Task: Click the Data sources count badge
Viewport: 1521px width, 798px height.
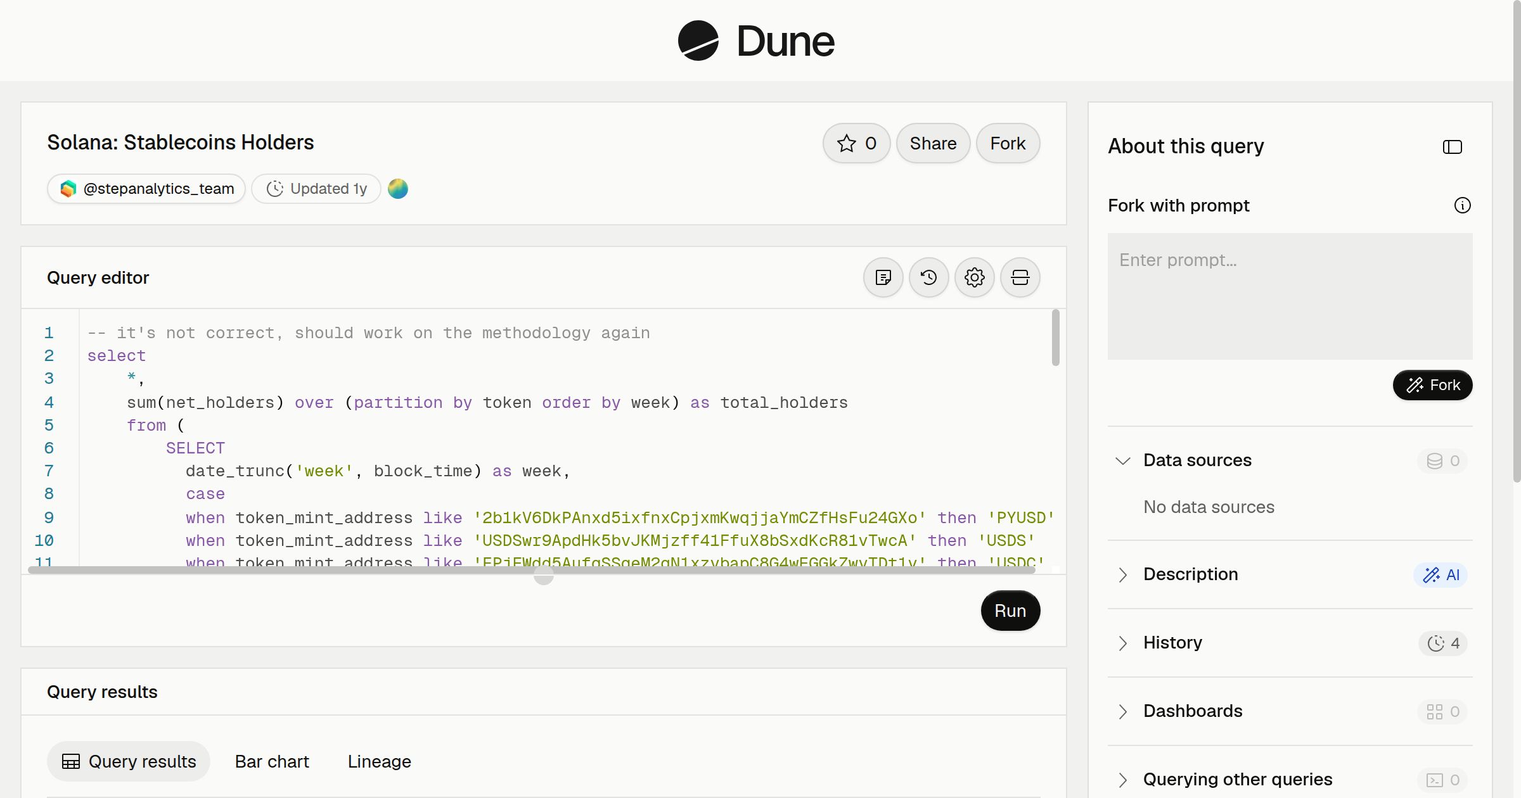Action: pyautogui.click(x=1442, y=460)
